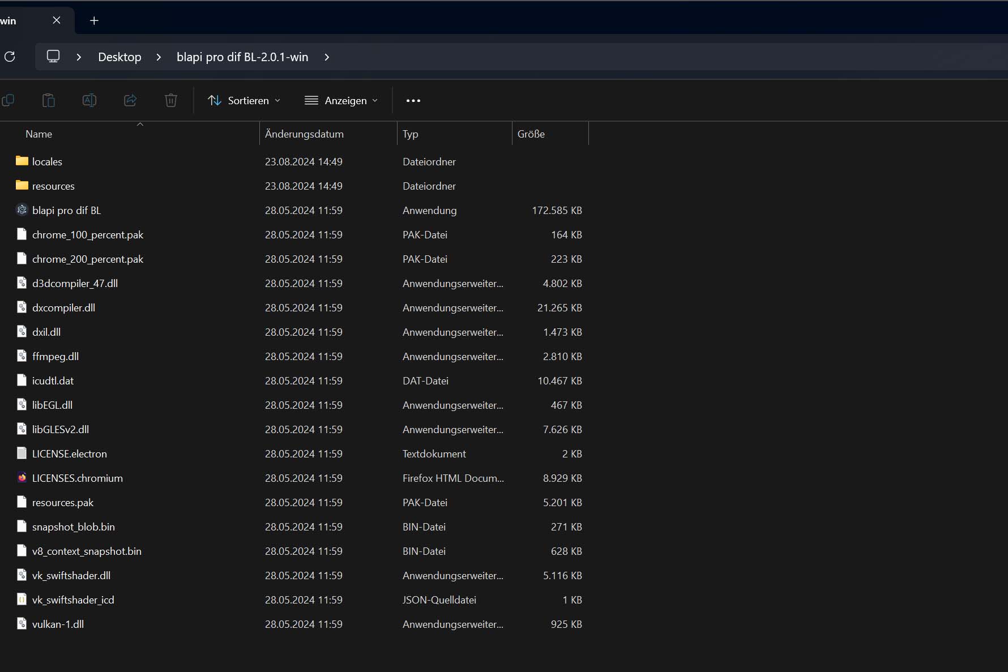Click the delete trash icon
The image size is (1008, 672).
click(171, 100)
